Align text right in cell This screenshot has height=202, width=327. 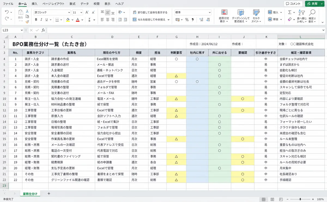point(113,20)
